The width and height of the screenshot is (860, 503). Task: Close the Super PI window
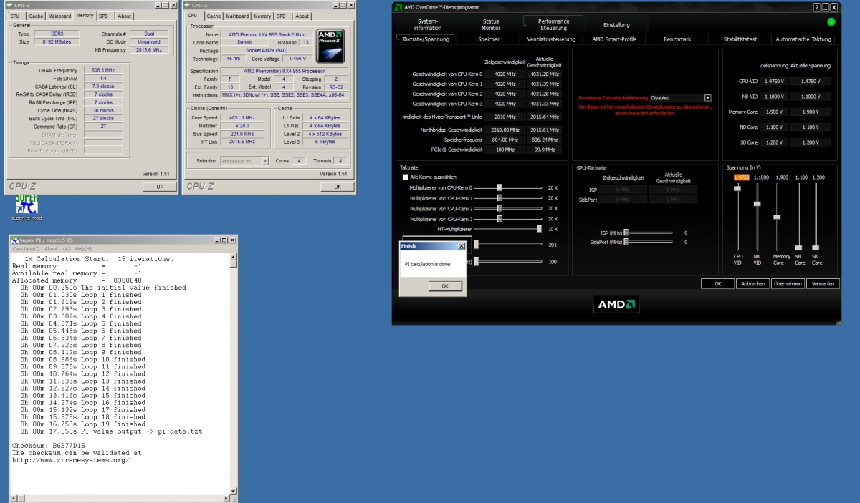(x=232, y=240)
